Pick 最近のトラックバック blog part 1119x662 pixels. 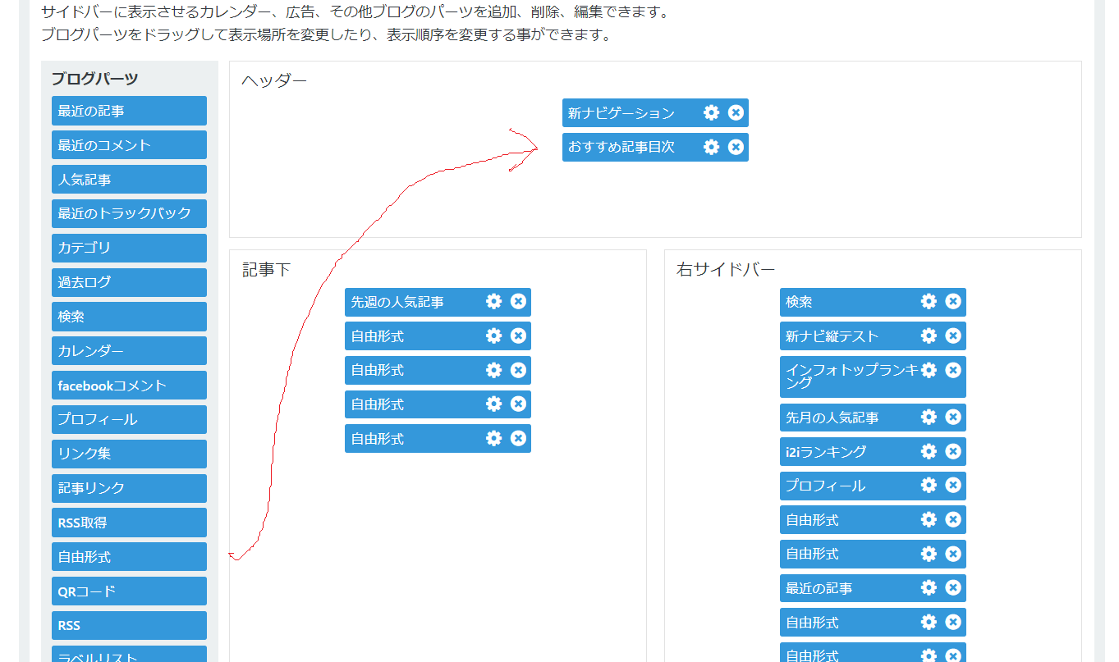129,213
